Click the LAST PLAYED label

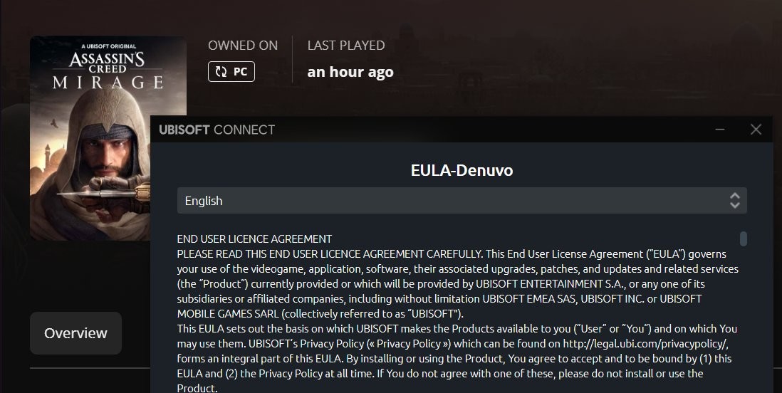point(346,46)
